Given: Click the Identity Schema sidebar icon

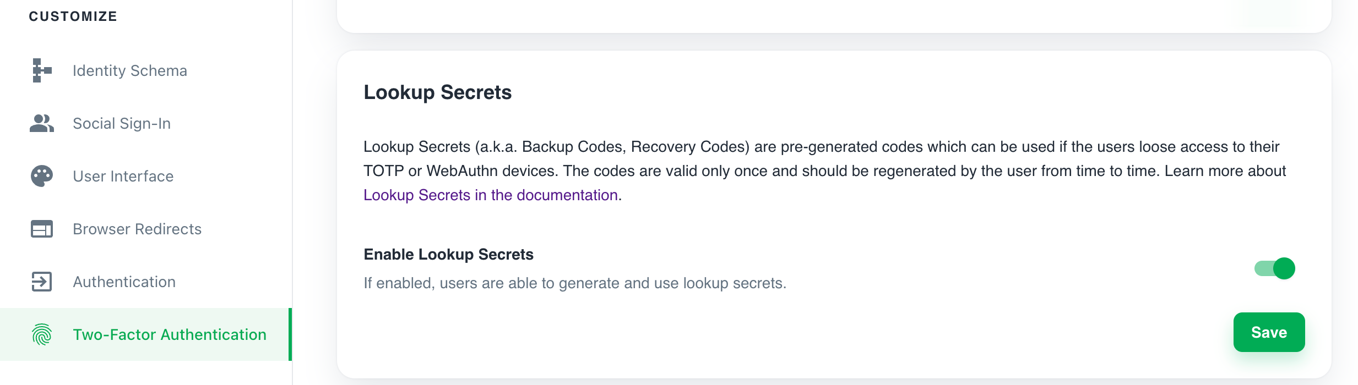Looking at the screenshot, I should click(x=41, y=70).
